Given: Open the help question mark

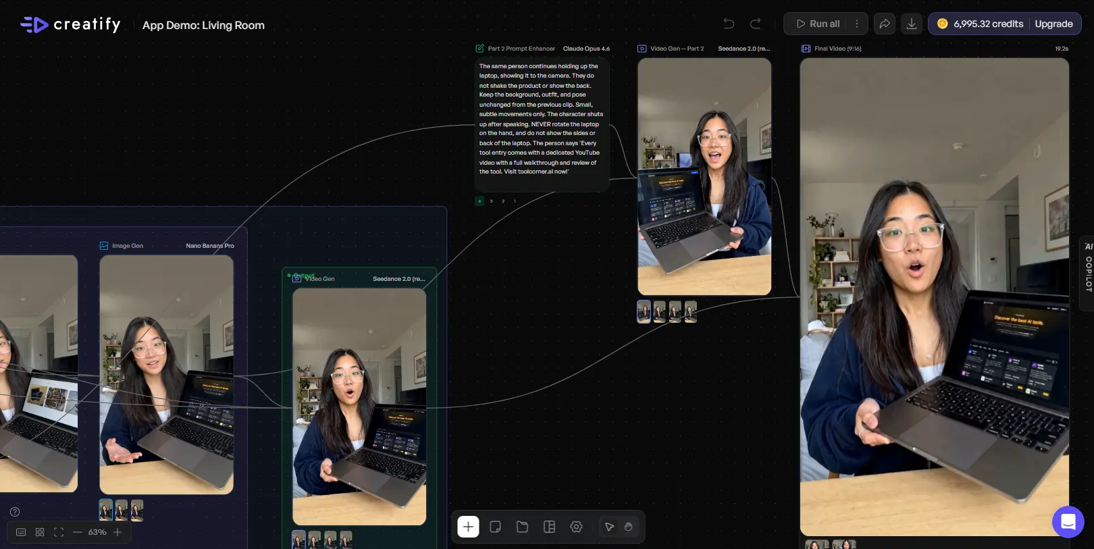Looking at the screenshot, I should coord(15,512).
